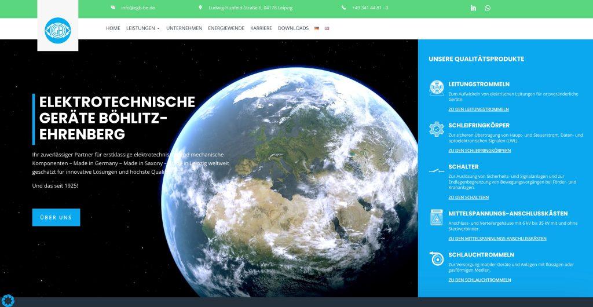Follow the Zu den Schaltern link
Image resolution: width=593 pixels, height=307 pixels.
[469, 198]
